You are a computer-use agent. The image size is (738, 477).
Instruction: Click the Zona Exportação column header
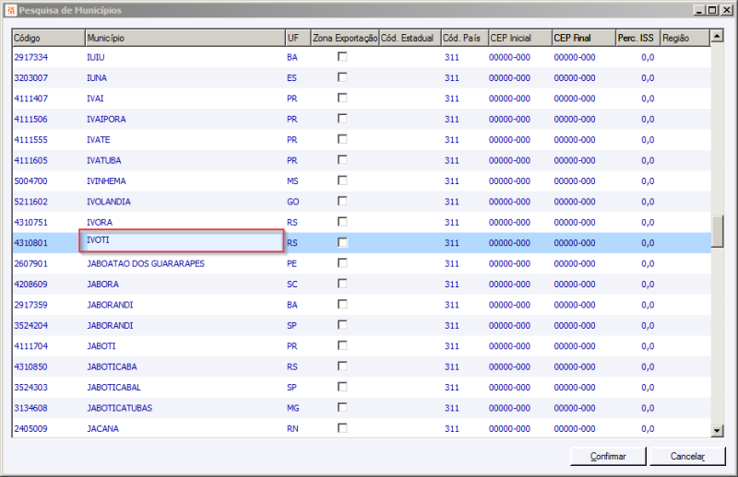coord(345,38)
